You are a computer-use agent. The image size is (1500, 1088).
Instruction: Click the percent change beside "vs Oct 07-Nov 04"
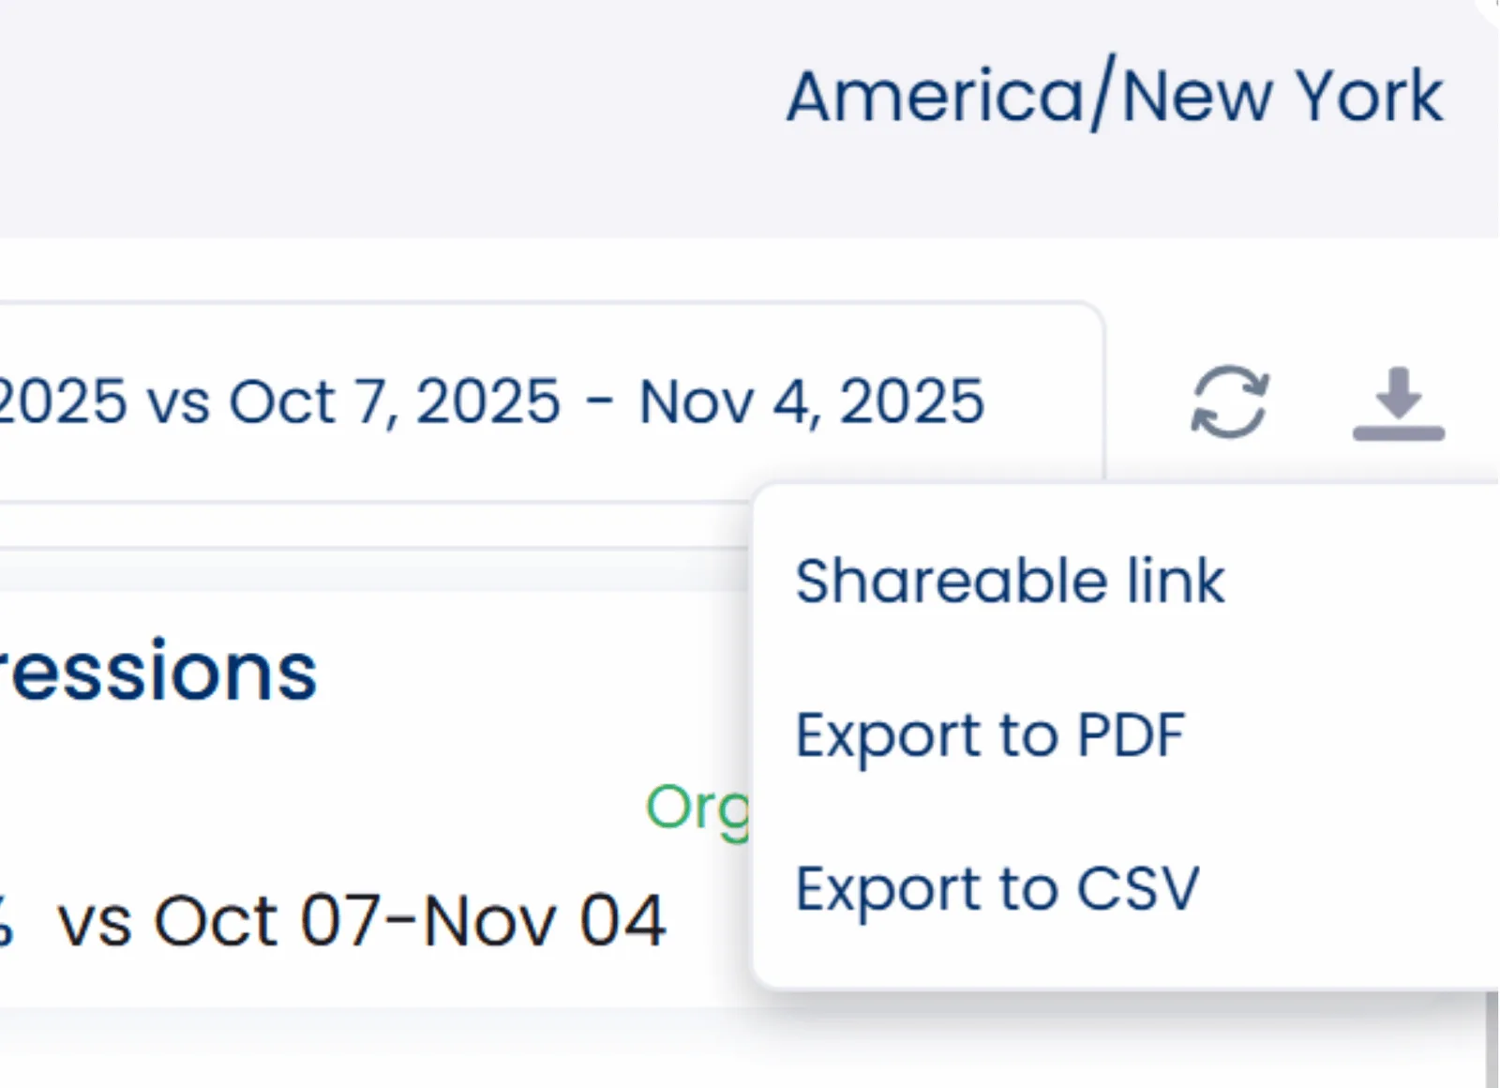pyautogui.click(x=6, y=921)
